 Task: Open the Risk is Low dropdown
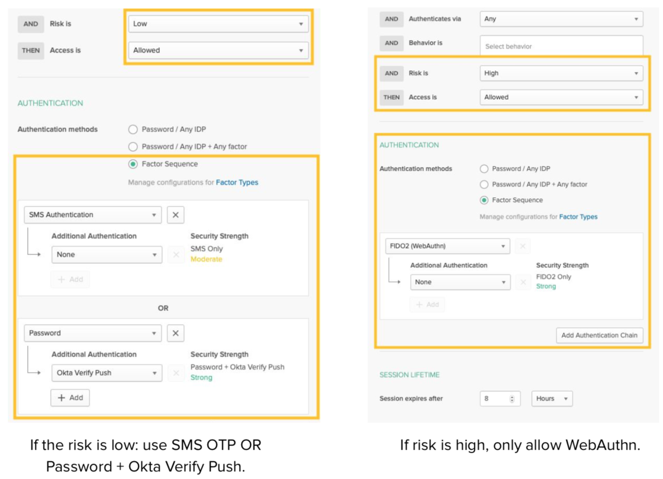tap(218, 24)
